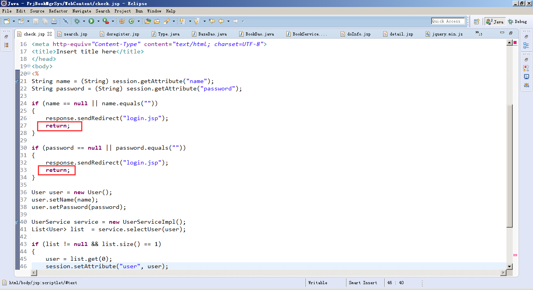Open the Run dropdown arrow
This screenshot has height=290, width=533.
tap(98, 21)
